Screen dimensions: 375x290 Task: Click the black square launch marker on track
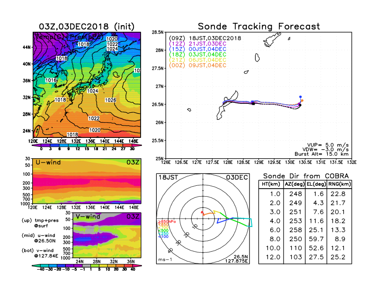[253, 103]
